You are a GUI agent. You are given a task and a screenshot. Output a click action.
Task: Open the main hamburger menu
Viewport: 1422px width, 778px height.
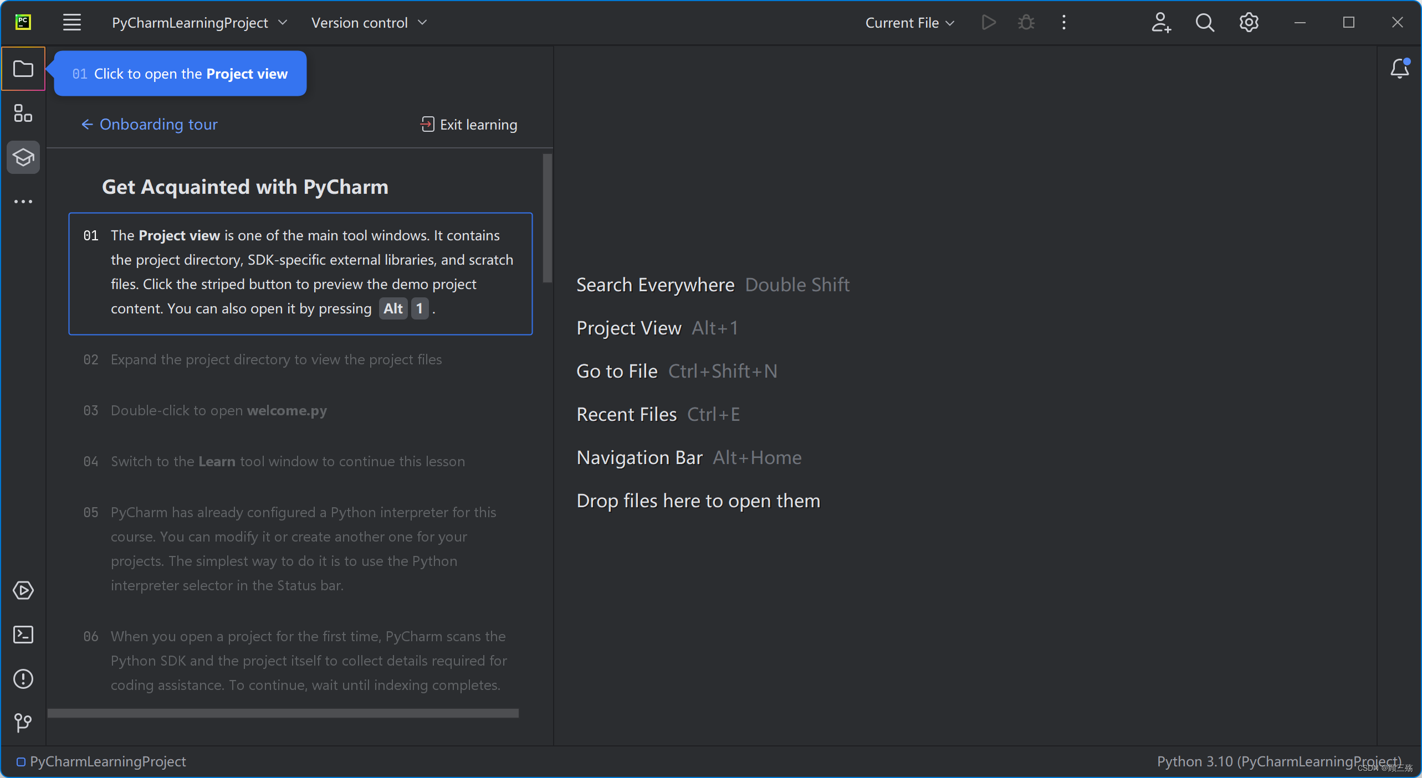(x=72, y=23)
